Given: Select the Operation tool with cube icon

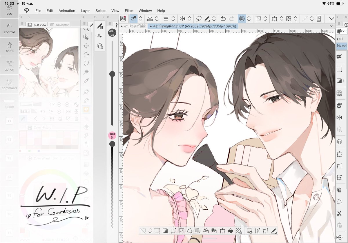Looking at the screenshot, I should click(86, 37).
